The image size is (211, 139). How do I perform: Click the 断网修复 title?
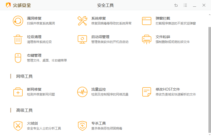coord(34,89)
